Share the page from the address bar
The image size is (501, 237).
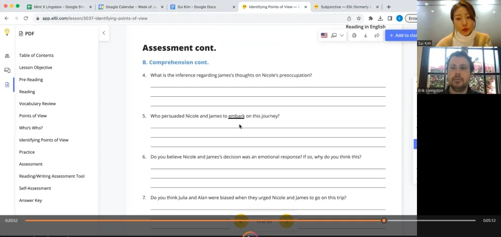349,19
